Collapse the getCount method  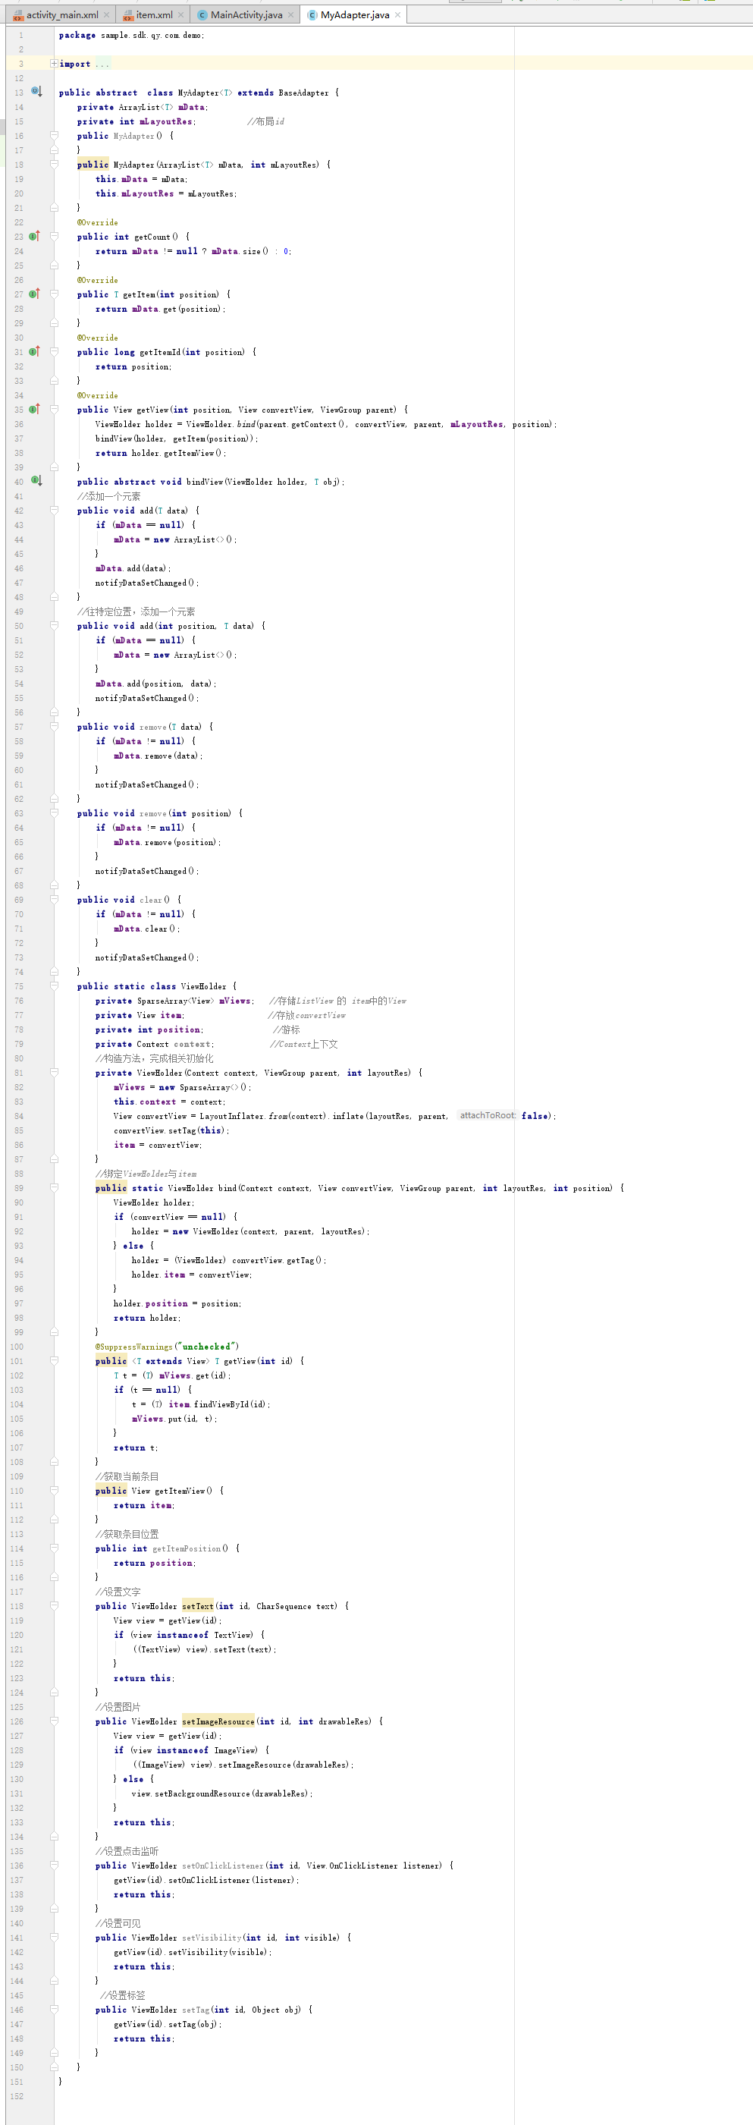(54, 236)
